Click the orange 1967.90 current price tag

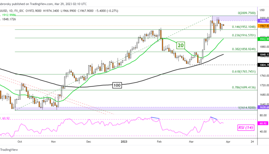(x=263, y=25)
